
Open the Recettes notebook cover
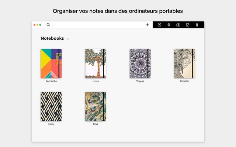coord(185,64)
